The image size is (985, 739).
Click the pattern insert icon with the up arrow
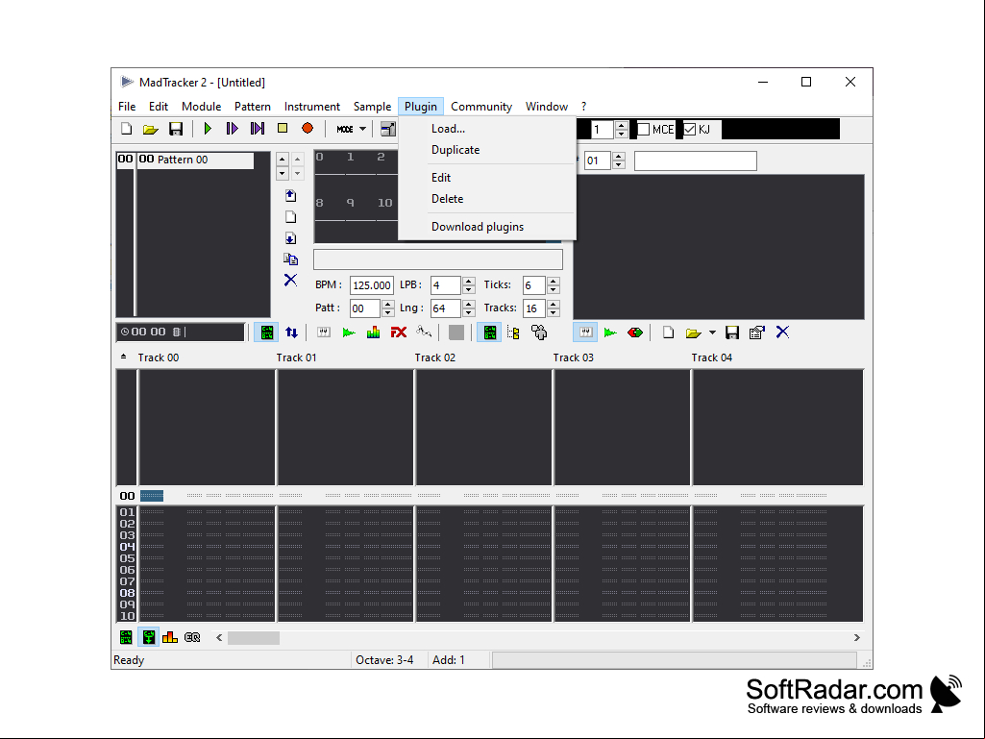[290, 195]
